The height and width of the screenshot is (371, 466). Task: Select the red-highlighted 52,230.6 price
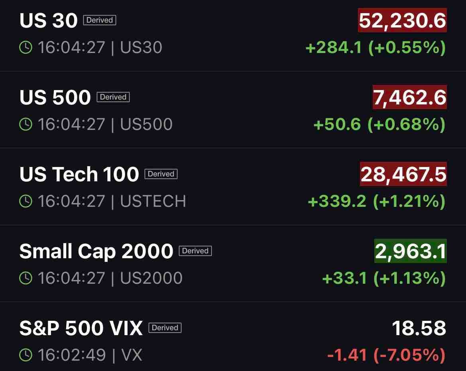402,20
